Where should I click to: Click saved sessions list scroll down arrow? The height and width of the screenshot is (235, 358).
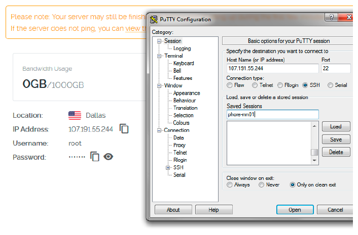click(x=314, y=160)
